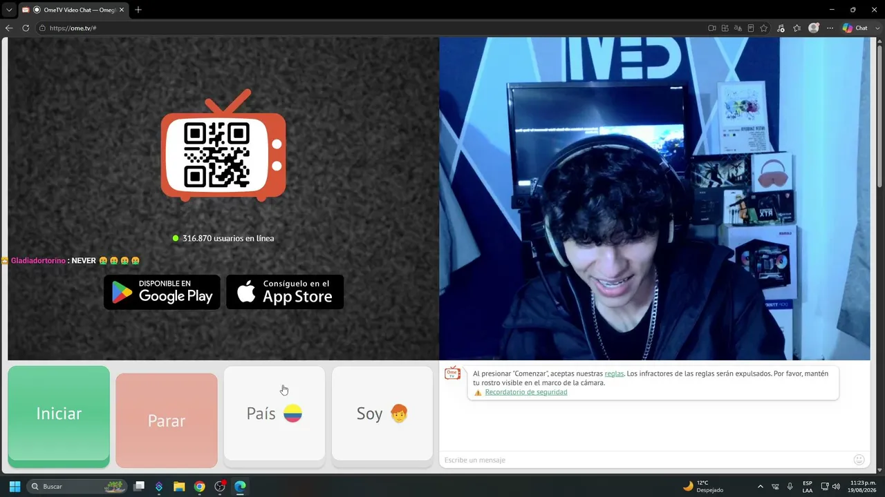Open the volume control in system tray
The width and height of the screenshot is (885, 497).
836,487
